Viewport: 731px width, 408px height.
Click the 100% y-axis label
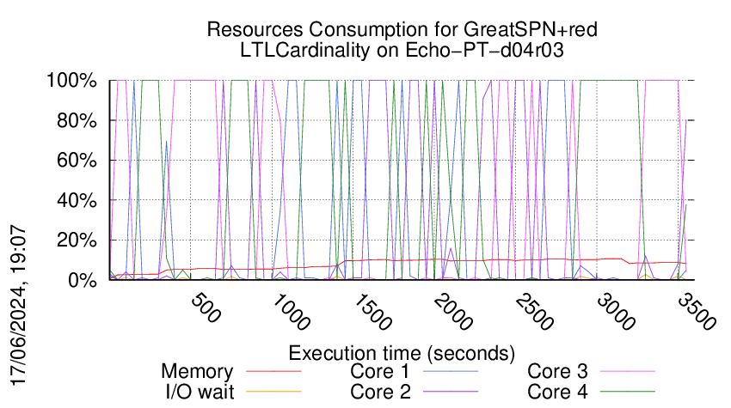point(71,81)
